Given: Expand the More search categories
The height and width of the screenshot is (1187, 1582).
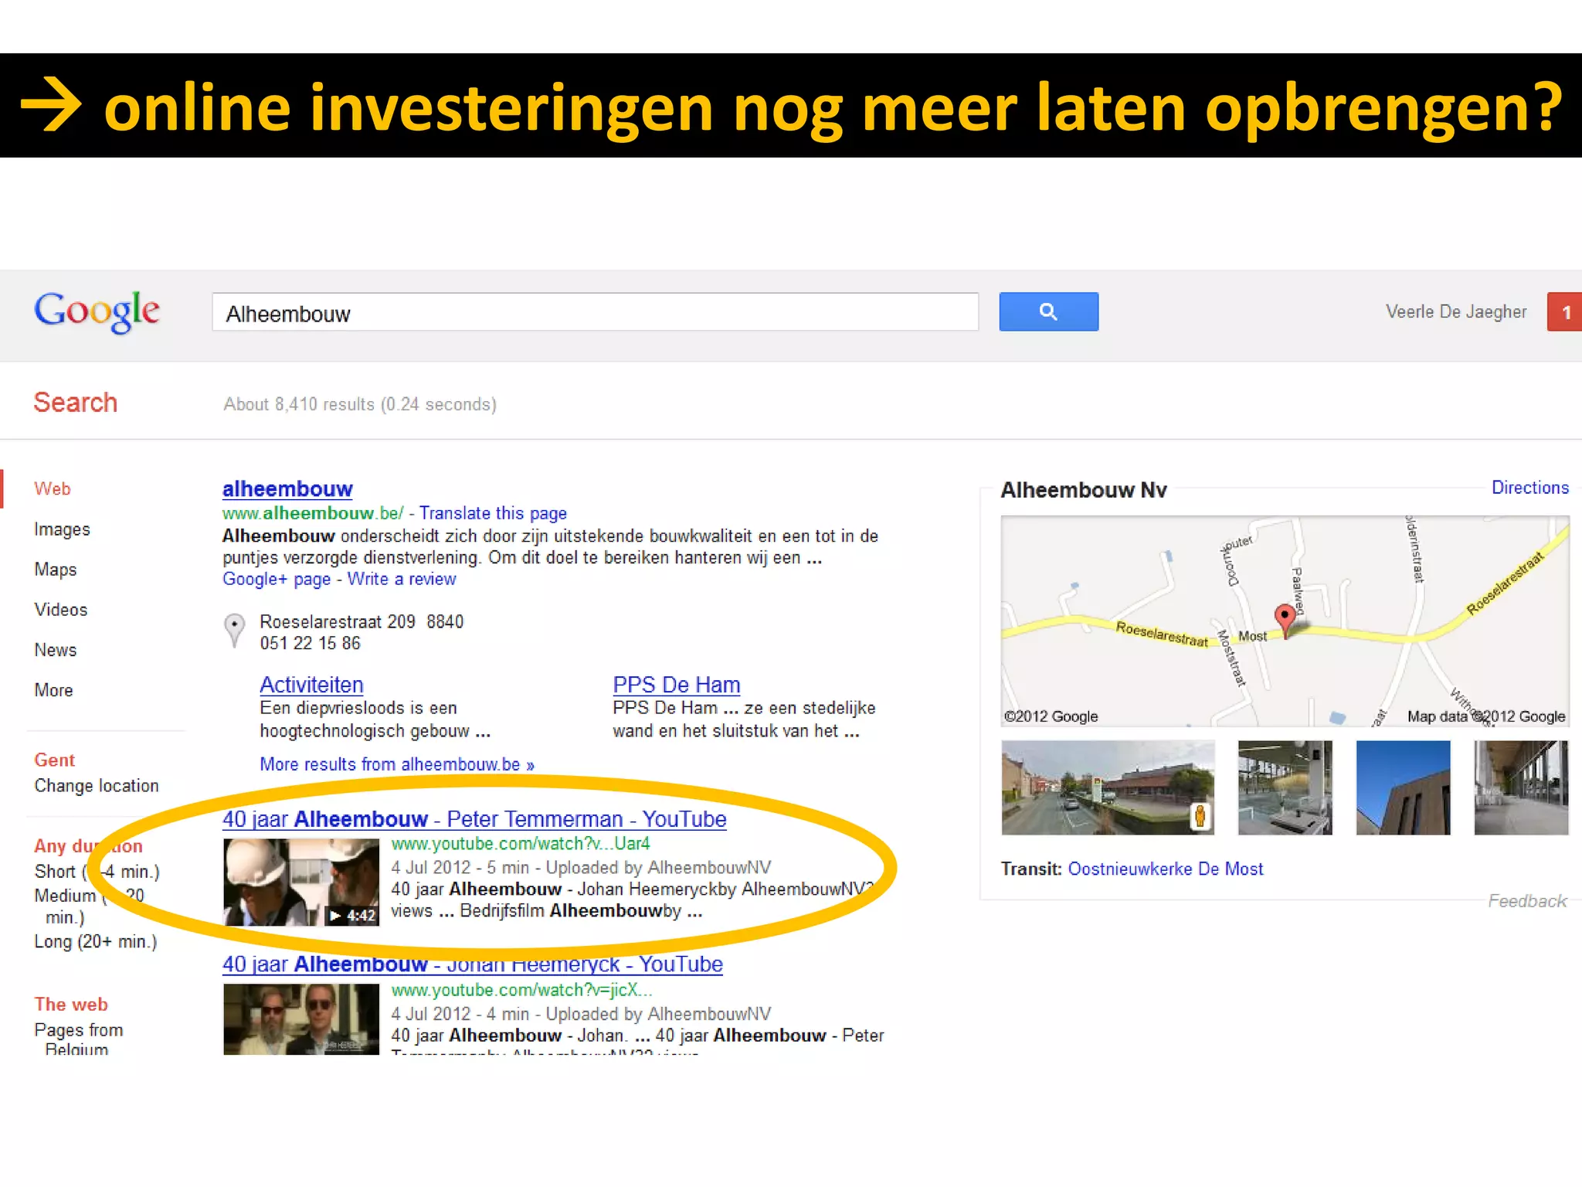Looking at the screenshot, I should tap(53, 690).
